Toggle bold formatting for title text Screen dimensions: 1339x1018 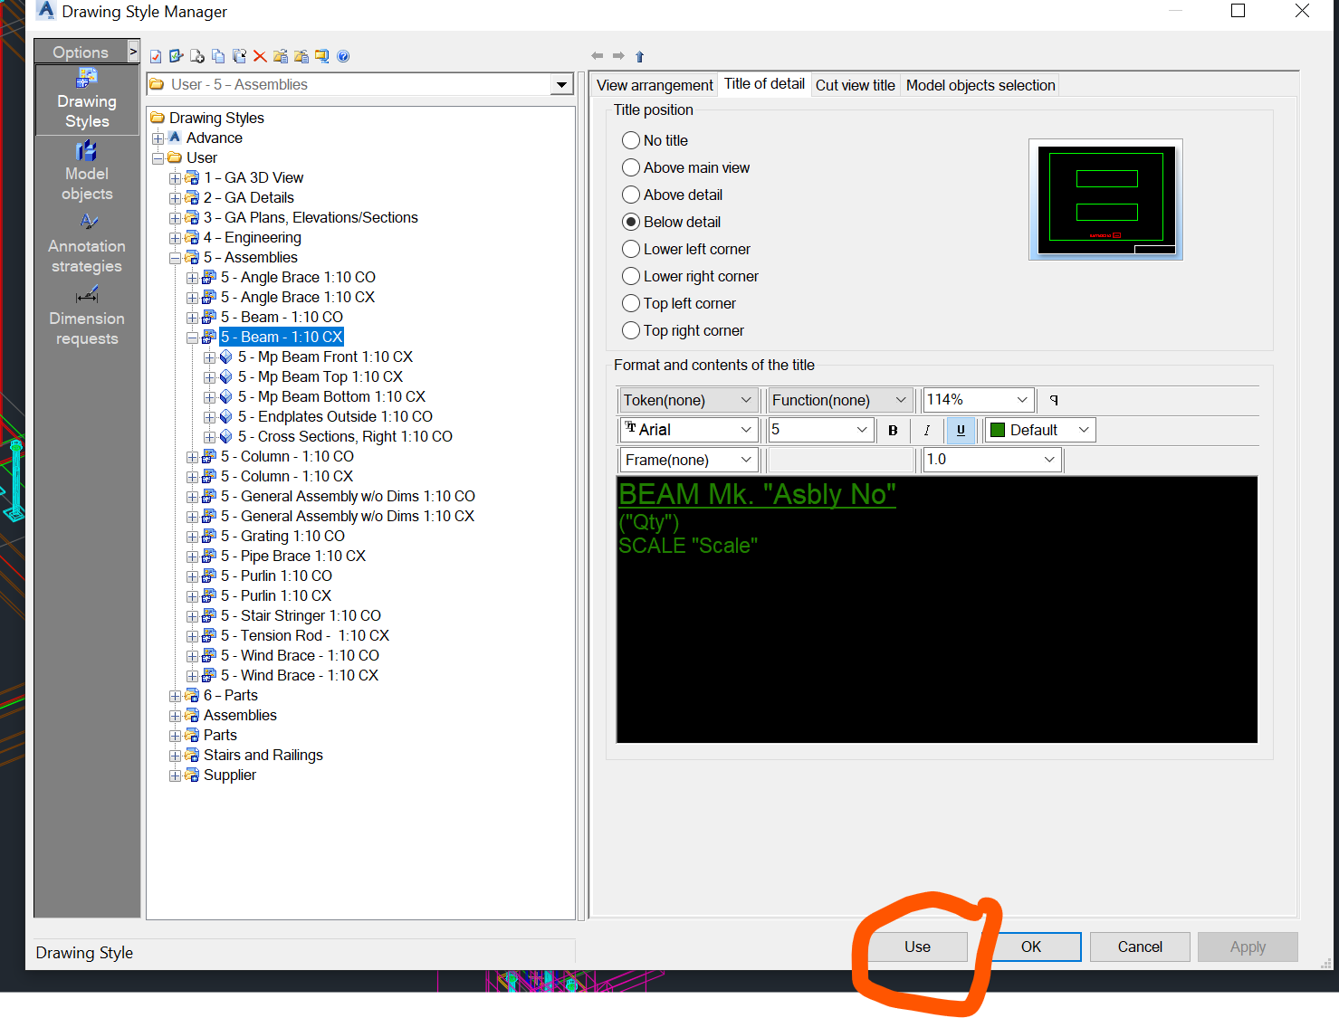coord(893,430)
